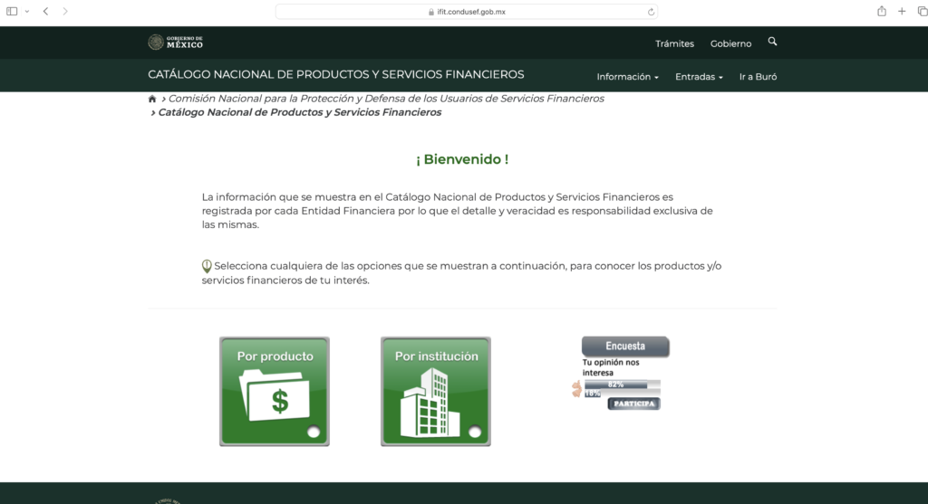Follow the Ir a Buró link
Viewport: 928px width, 504px height.
click(x=758, y=77)
